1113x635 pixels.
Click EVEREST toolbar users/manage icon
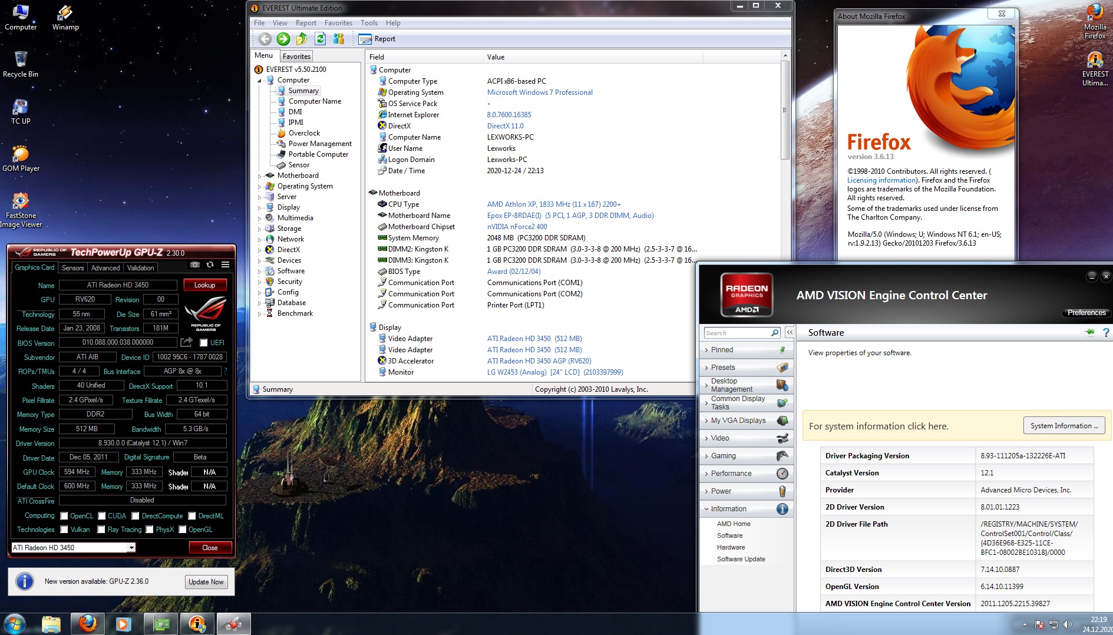point(338,39)
